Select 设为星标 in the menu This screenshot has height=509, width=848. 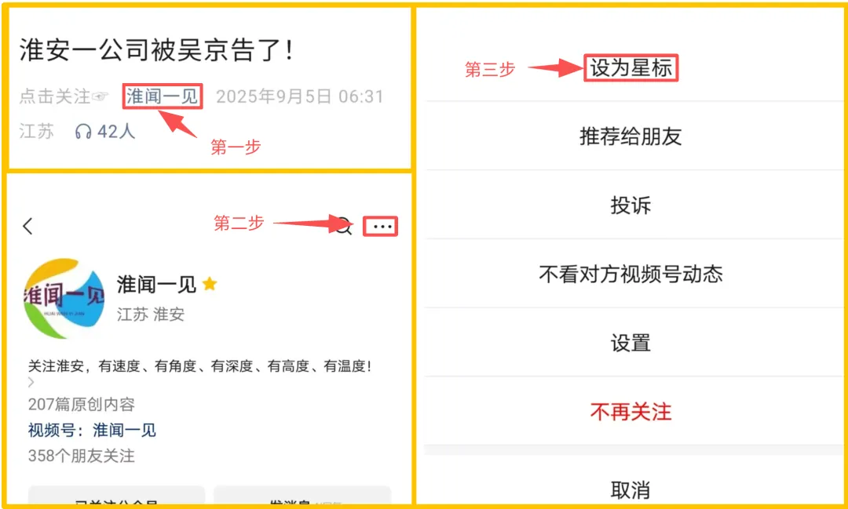pyautogui.click(x=631, y=68)
